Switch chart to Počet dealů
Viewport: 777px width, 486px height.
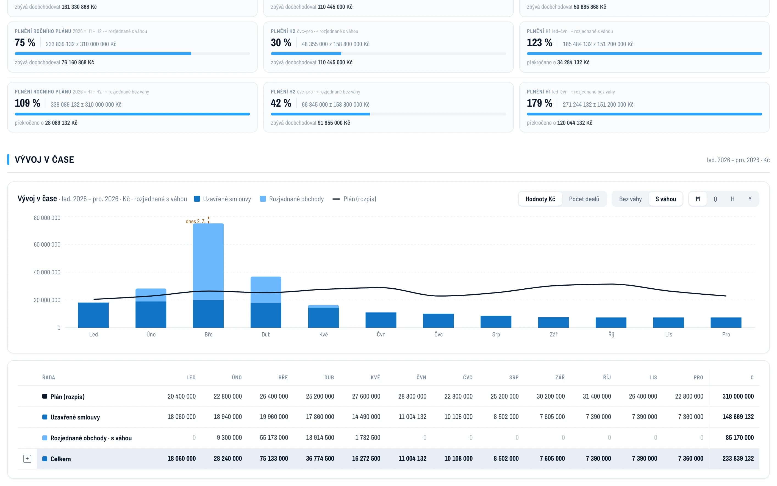click(584, 199)
